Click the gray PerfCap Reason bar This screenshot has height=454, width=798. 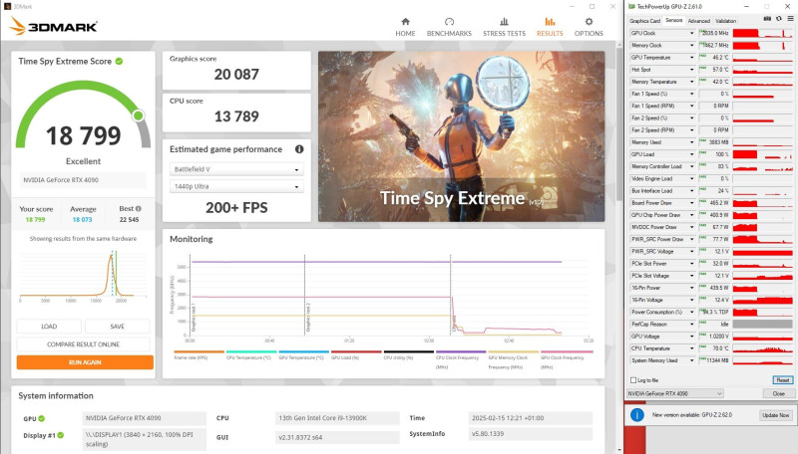(x=762, y=324)
